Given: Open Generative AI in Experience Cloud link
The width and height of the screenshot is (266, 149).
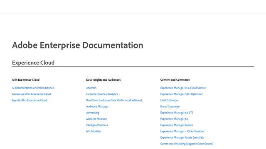Looking at the screenshot, I should click(32, 94).
